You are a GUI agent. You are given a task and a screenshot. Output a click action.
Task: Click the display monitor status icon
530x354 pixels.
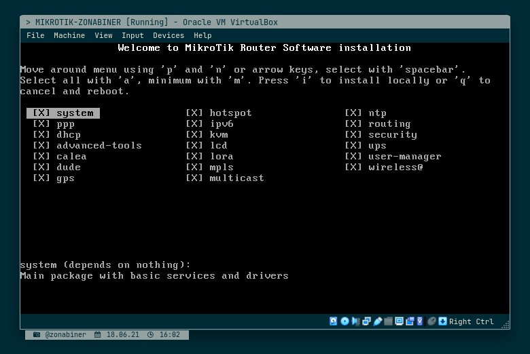tap(399, 321)
